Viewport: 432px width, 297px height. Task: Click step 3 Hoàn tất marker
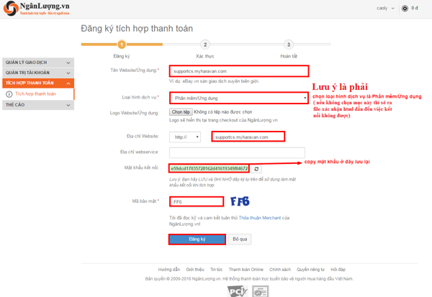click(x=289, y=45)
